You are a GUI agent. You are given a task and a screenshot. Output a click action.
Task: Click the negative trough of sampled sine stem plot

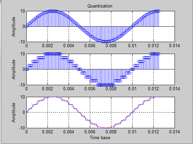point(106,42)
